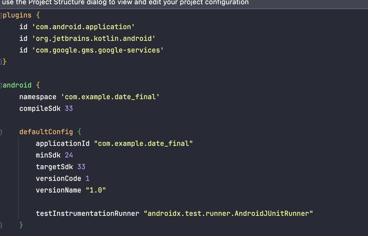Image resolution: width=368 pixels, height=236 pixels.
Task: Collapse the android block fold marker
Action: coord(1,85)
